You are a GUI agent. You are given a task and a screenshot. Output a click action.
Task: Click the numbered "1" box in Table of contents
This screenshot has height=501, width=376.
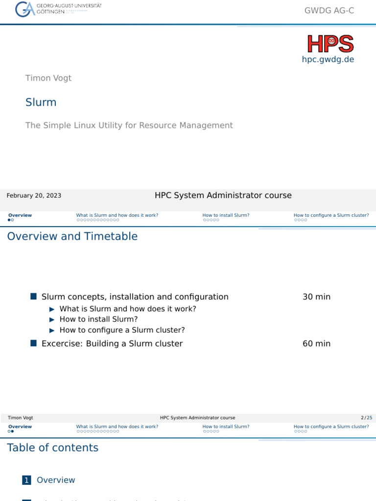(27, 480)
